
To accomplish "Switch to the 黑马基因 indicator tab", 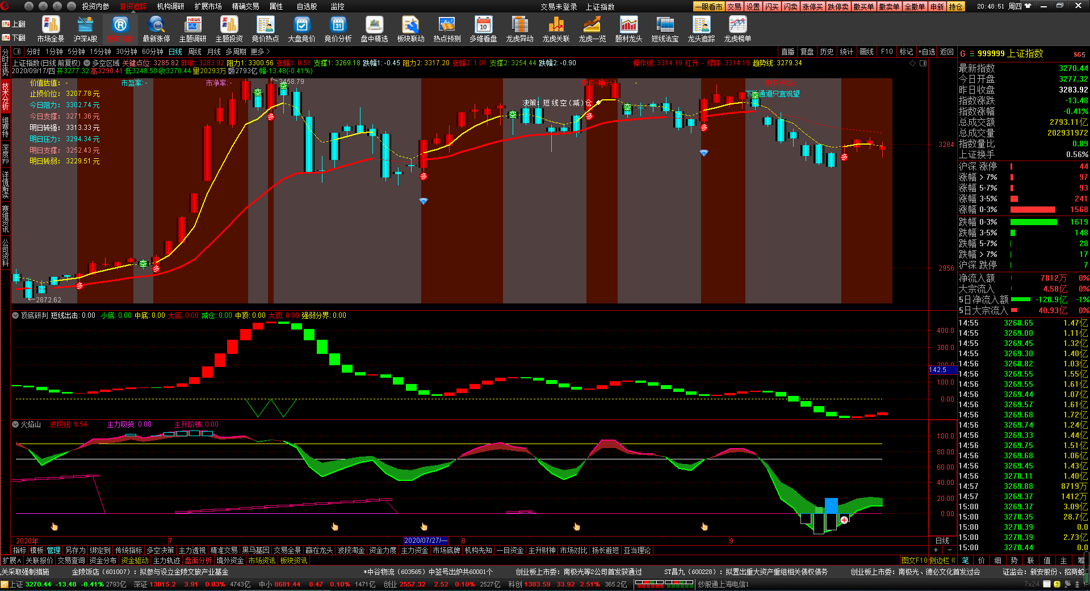I will [x=255, y=550].
